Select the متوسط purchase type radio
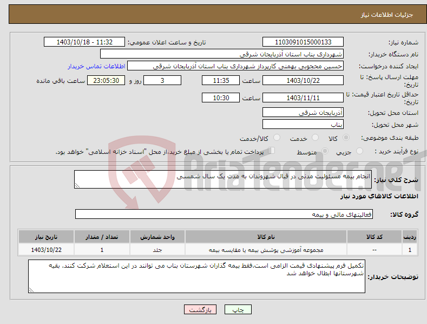This screenshot has height=324, width=427. coord(325,151)
